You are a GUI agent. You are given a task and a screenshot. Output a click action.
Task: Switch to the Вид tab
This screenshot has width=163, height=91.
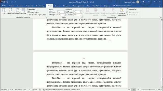[x=88, y=6]
